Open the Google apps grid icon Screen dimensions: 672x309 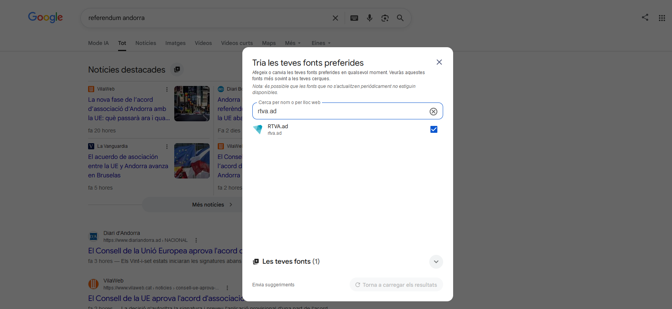(x=662, y=18)
